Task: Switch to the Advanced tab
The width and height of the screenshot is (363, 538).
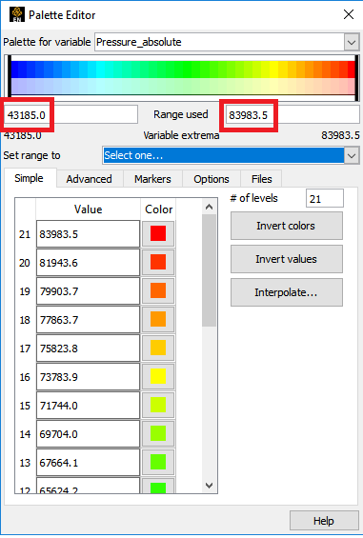Action: (x=90, y=179)
